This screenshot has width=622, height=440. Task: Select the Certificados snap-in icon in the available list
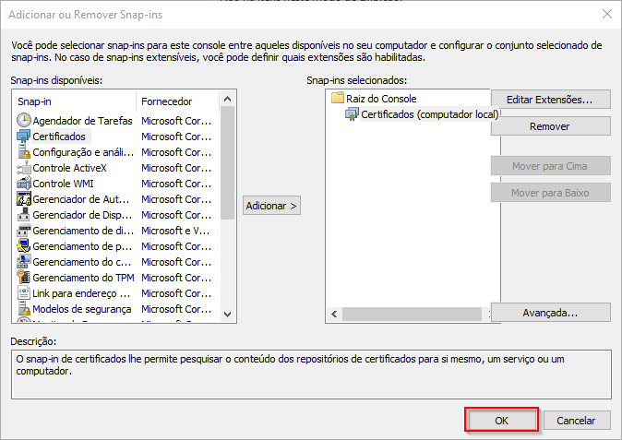pyautogui.click(x=24, y=137)
